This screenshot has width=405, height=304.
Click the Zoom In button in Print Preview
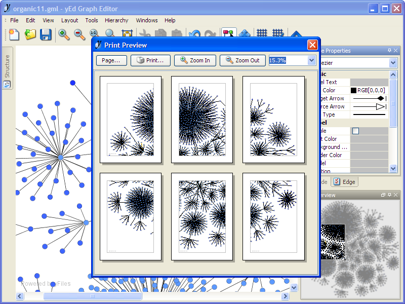(x=195, y=60)
